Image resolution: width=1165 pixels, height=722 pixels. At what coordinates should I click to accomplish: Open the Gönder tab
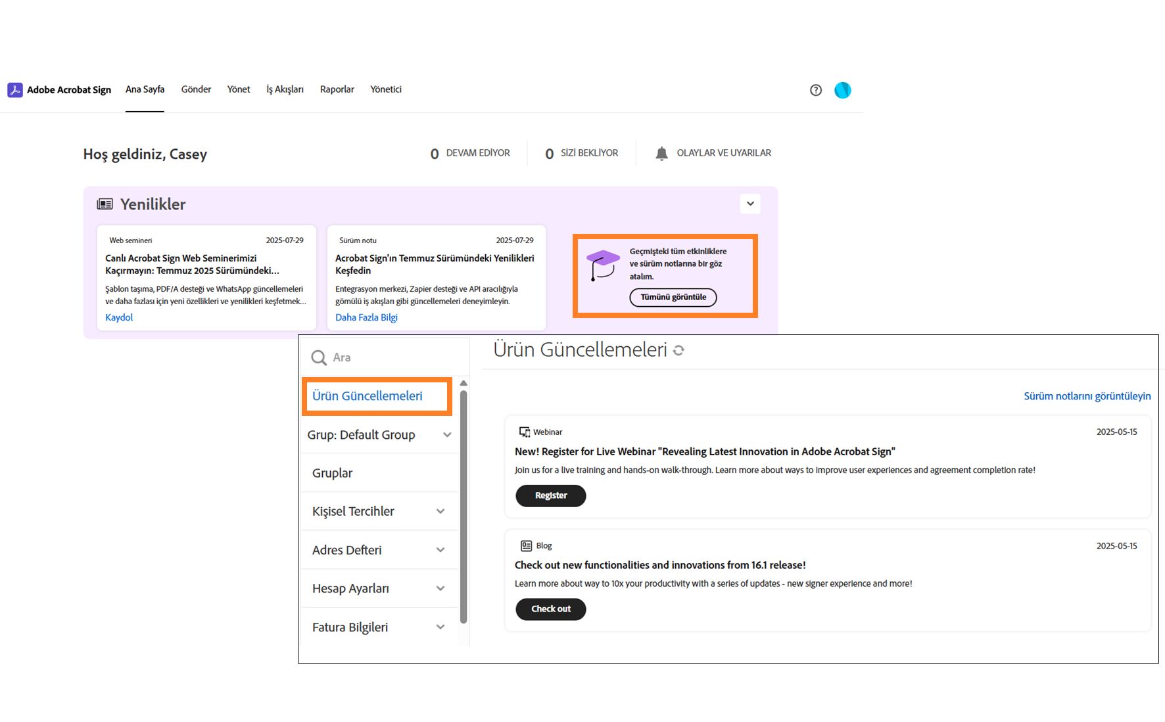(196, 89)
